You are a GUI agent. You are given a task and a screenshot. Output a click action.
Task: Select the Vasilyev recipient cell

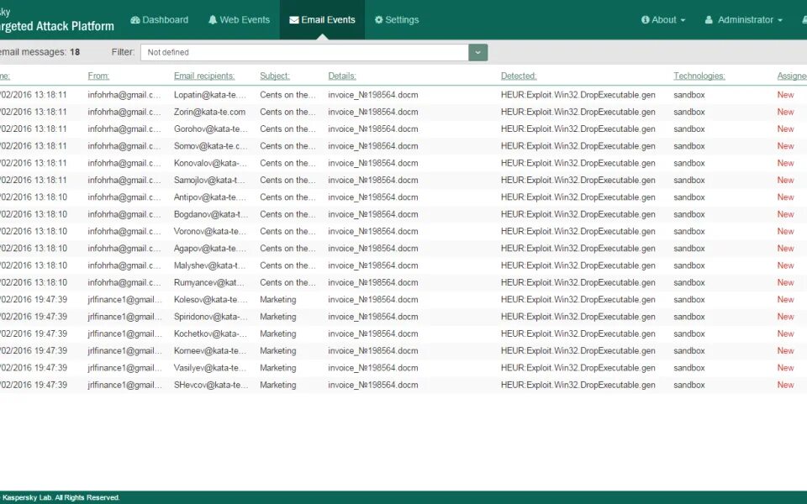[x=210, y=368]
